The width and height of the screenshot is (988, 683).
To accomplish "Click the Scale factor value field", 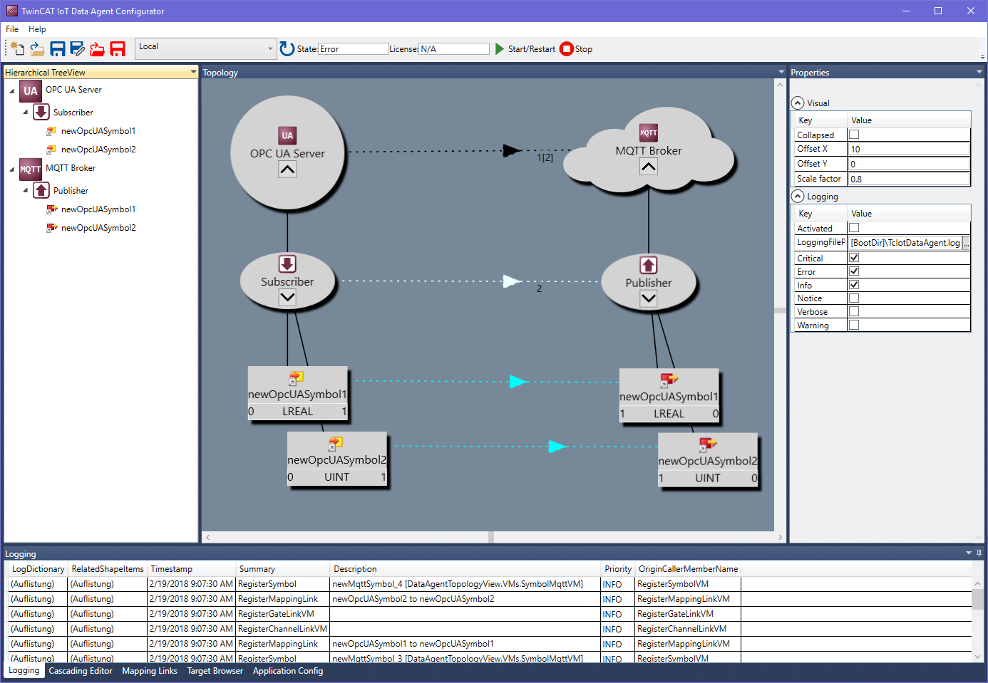I will point(909,179).
